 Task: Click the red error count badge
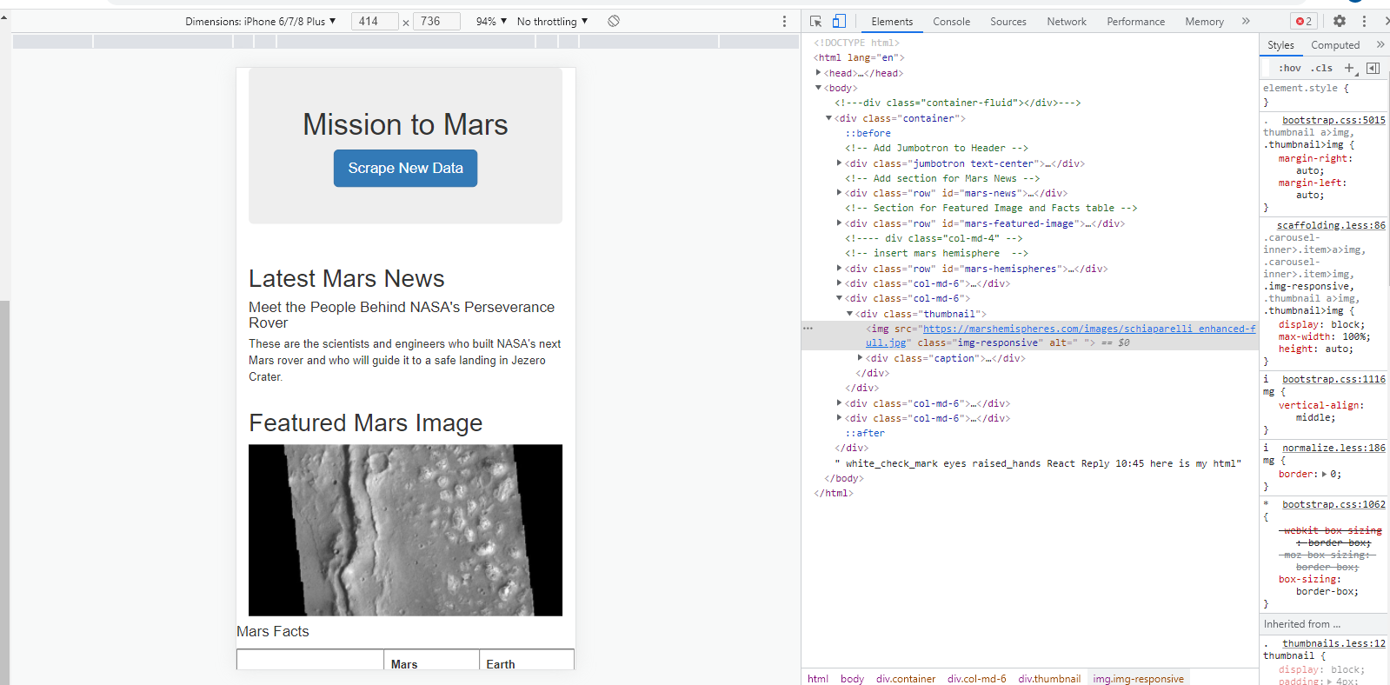[1304, 21]
